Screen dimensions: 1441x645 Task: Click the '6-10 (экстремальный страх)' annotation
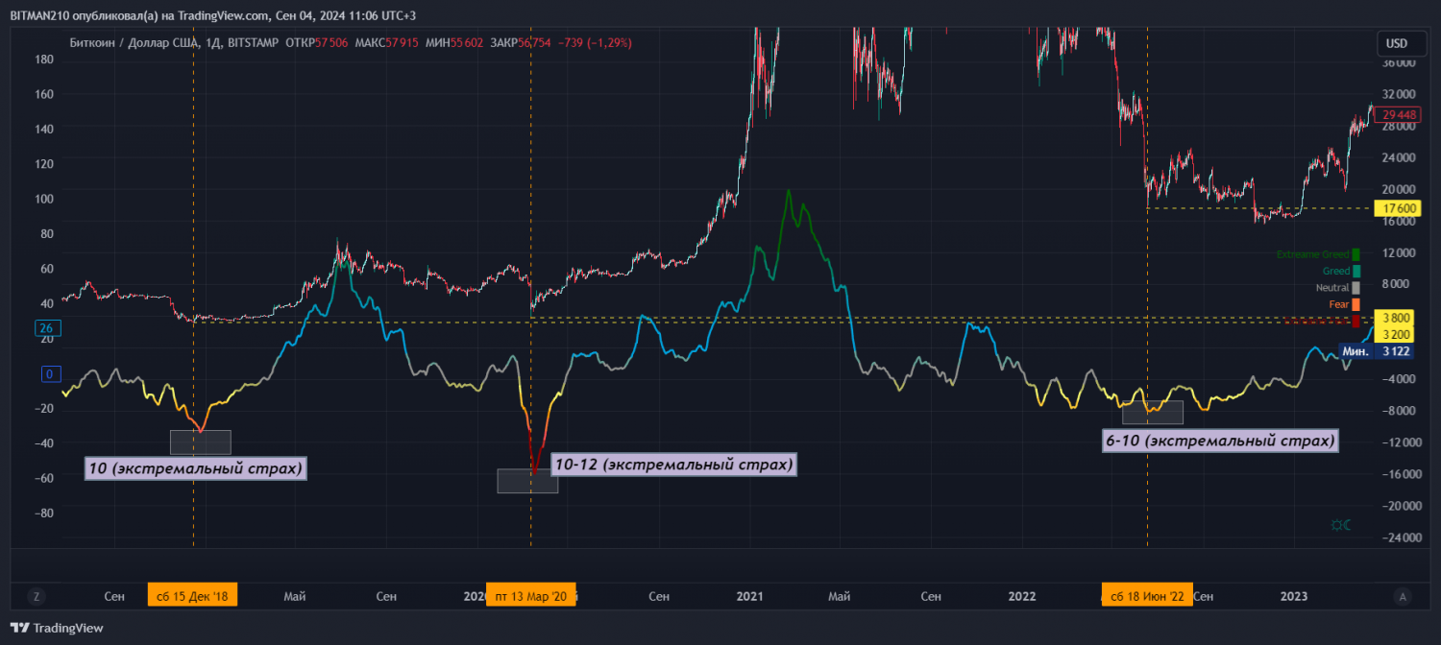1220,441
